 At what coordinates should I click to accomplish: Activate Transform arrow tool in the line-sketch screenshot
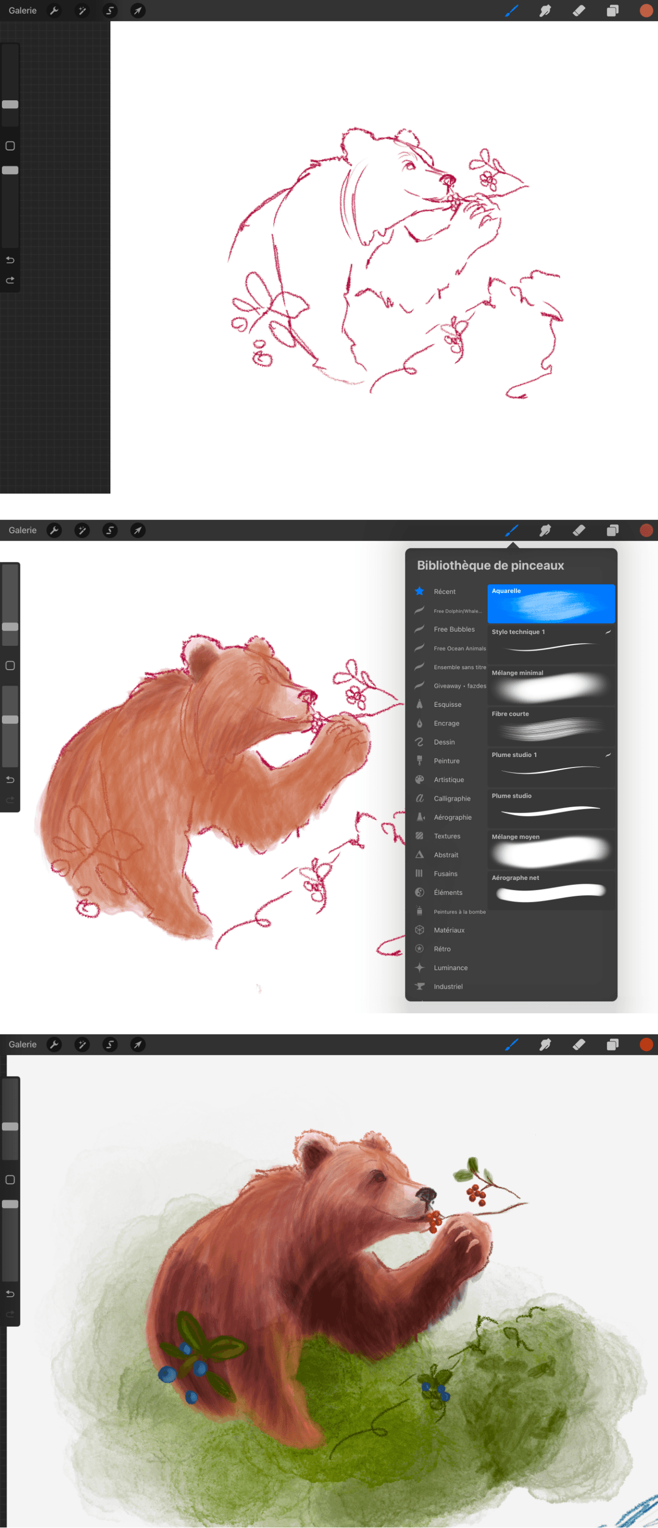[137, 11]
